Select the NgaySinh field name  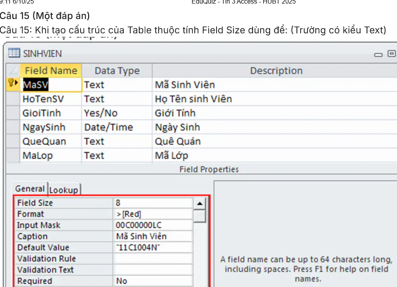pos(51,127)
